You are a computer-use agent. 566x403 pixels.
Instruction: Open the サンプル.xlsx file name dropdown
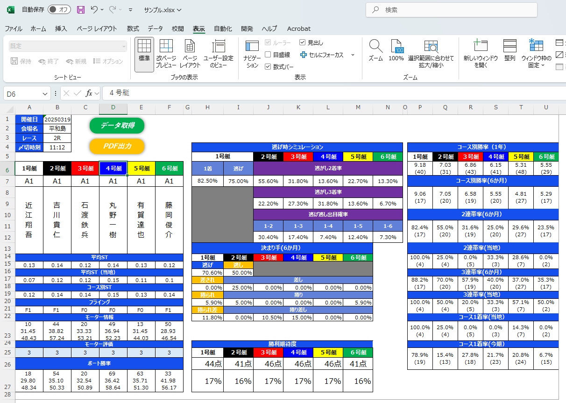pos(163,9)
